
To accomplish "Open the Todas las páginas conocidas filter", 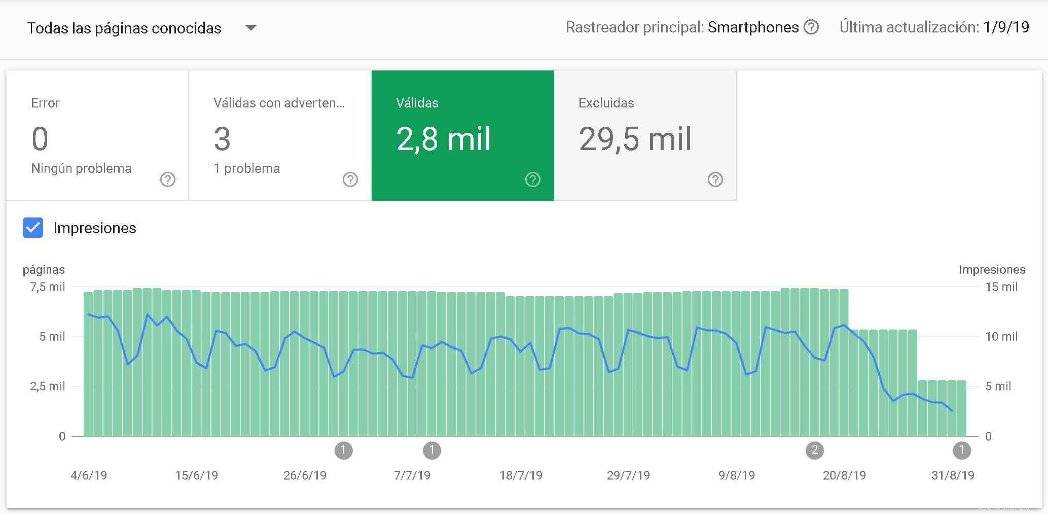I will click(x=124, y=28).
